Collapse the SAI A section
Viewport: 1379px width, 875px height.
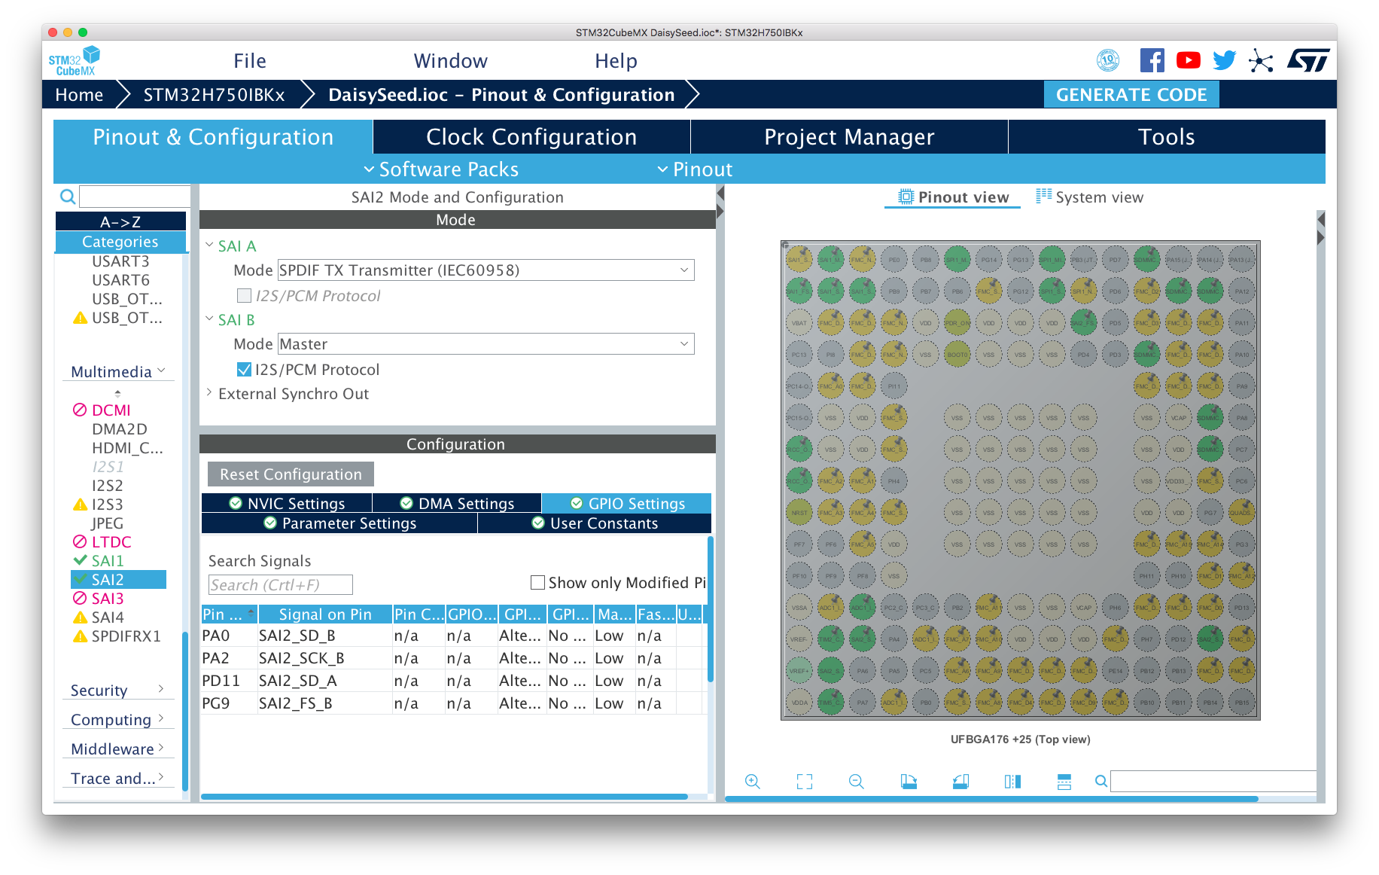pyautogui.click(x=210, y=245)
